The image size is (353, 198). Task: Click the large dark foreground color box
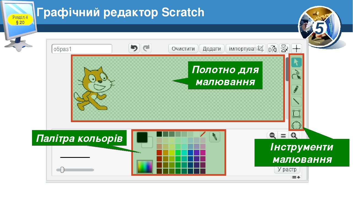point(142,137)
